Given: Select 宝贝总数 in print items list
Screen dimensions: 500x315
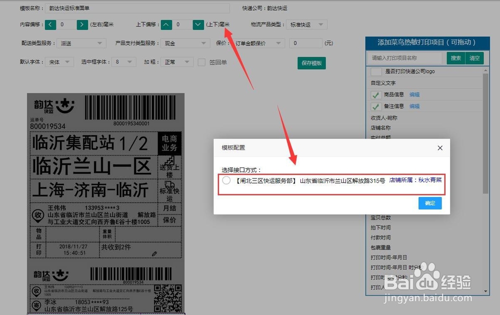Looking at the screenshot, I should 380,217.
